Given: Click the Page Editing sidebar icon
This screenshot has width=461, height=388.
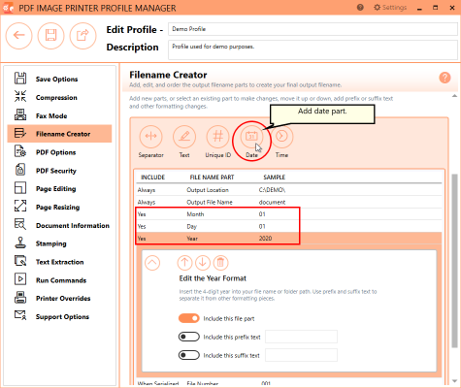Looking at the screenshot, I should [x=20, y=188].
